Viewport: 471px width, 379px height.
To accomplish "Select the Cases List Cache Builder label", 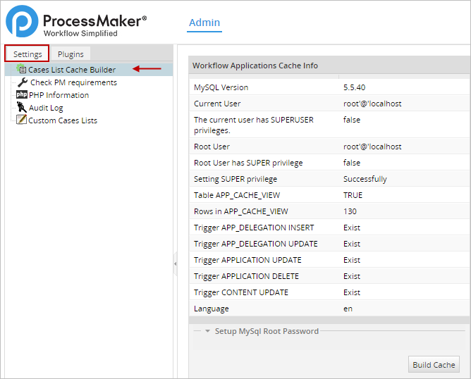I will (72, 70).
